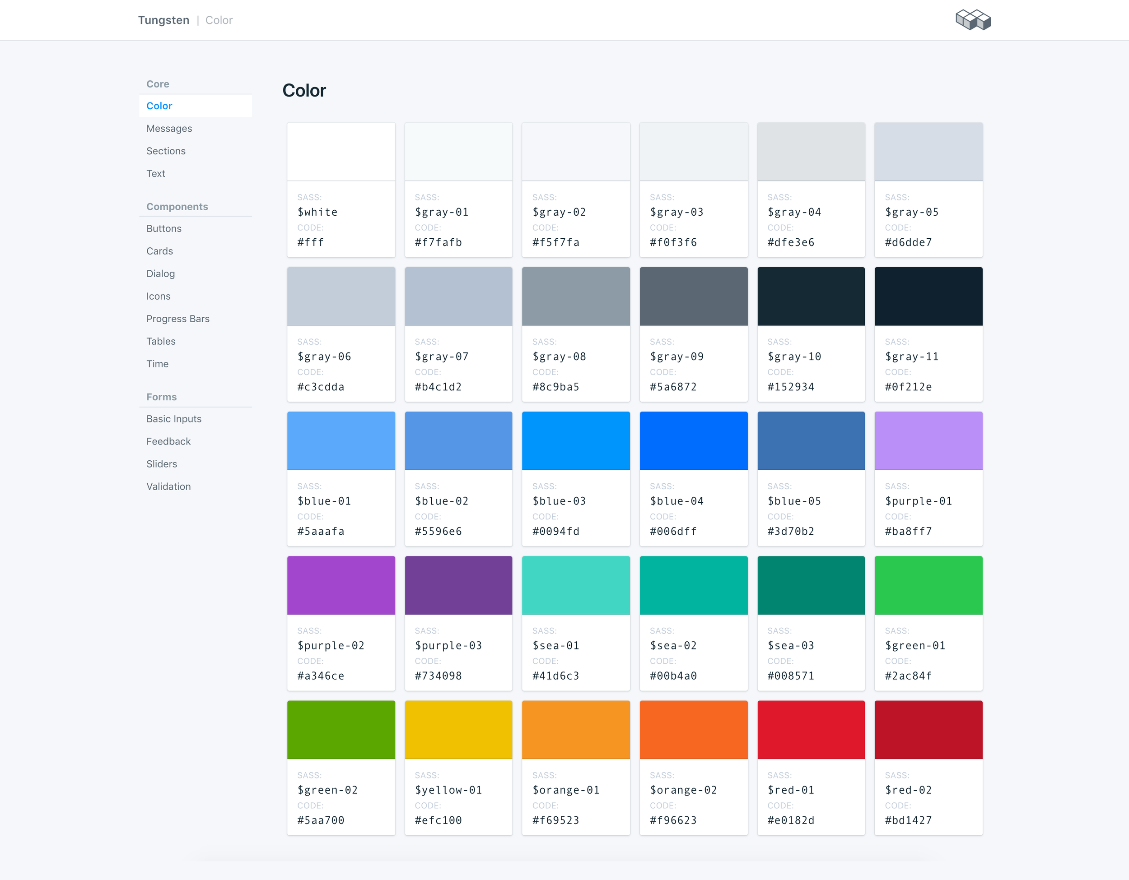The height and width of the screenshot is (880, 1129).
Task: Select the $red-01 color swatch
Action: tap(811, 730)
